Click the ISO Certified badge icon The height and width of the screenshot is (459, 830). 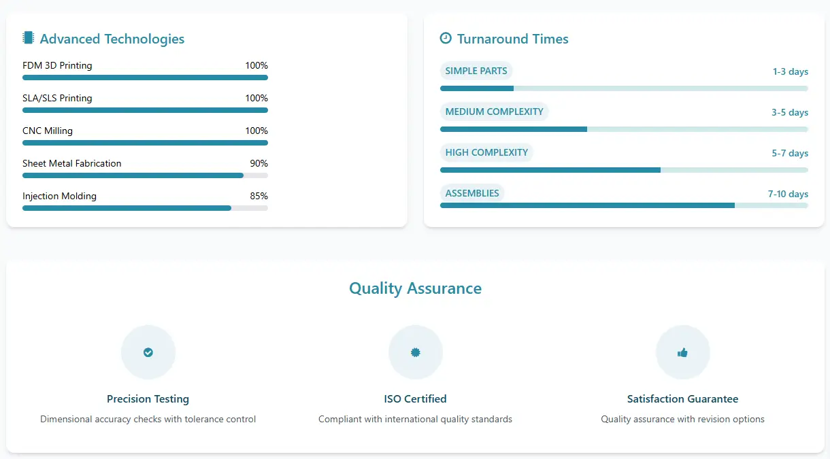click(x=416, y=352)
